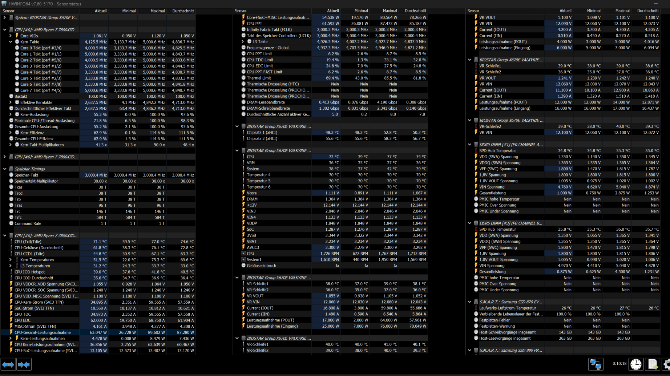Select the Maximale CPU-/Thread-Auslastung row
The width and height of the screenshot is (670, 376).
98,121
